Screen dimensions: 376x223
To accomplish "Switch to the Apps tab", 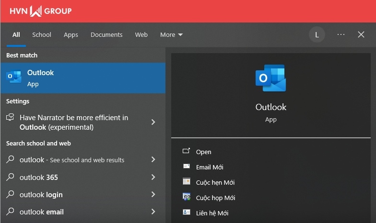I will click(x=71, y=34).
